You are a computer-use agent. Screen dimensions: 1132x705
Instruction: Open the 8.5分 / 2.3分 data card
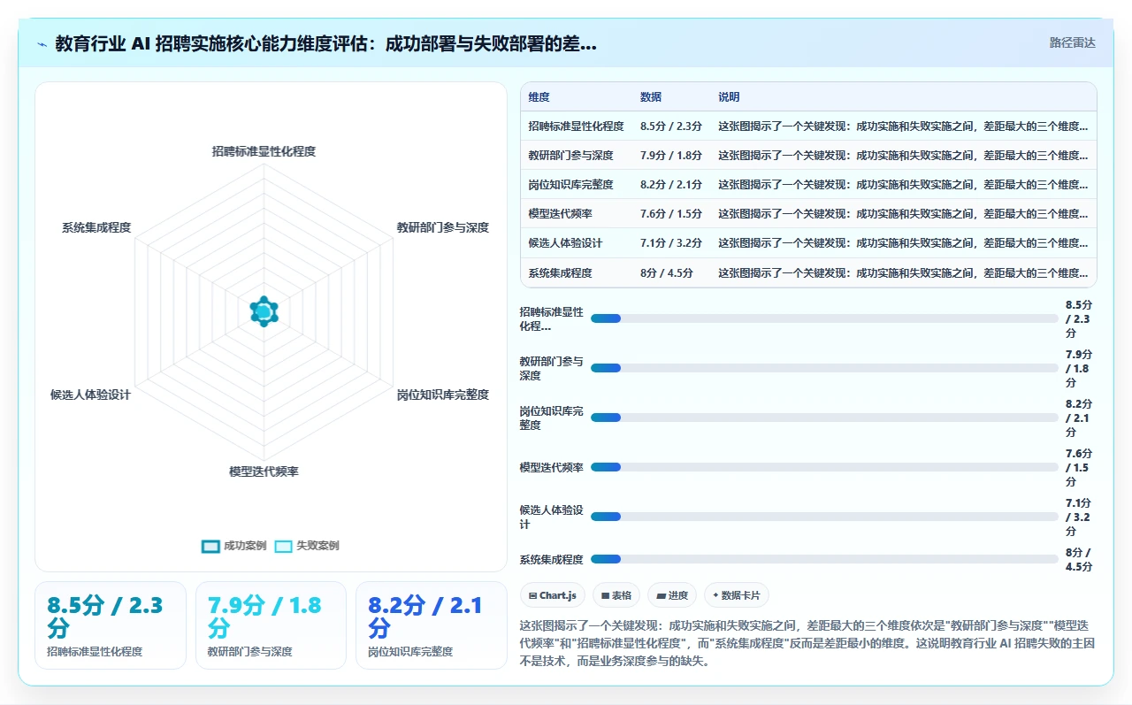point(111,625)
